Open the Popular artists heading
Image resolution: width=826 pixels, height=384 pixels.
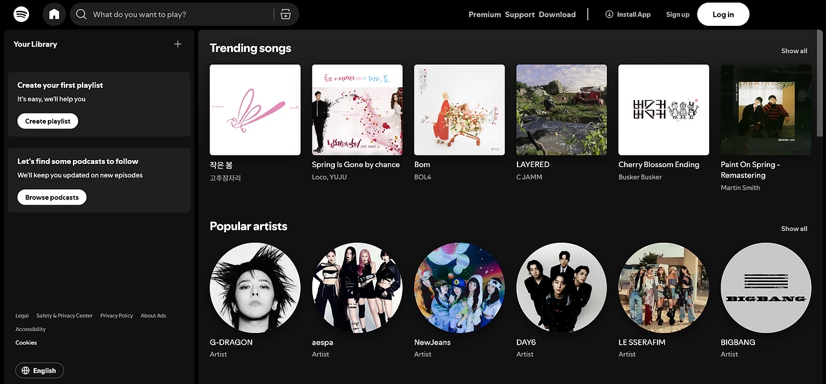[248, 226]
